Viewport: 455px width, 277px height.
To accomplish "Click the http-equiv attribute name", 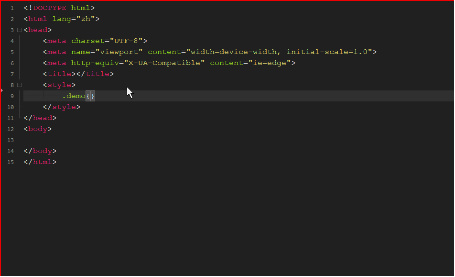I will 95,63.
